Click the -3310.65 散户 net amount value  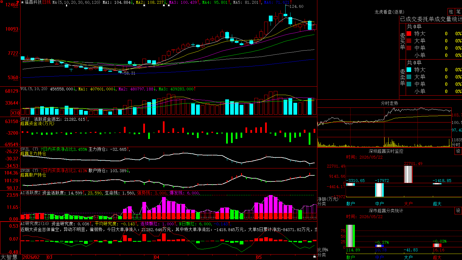pos(355,181)
